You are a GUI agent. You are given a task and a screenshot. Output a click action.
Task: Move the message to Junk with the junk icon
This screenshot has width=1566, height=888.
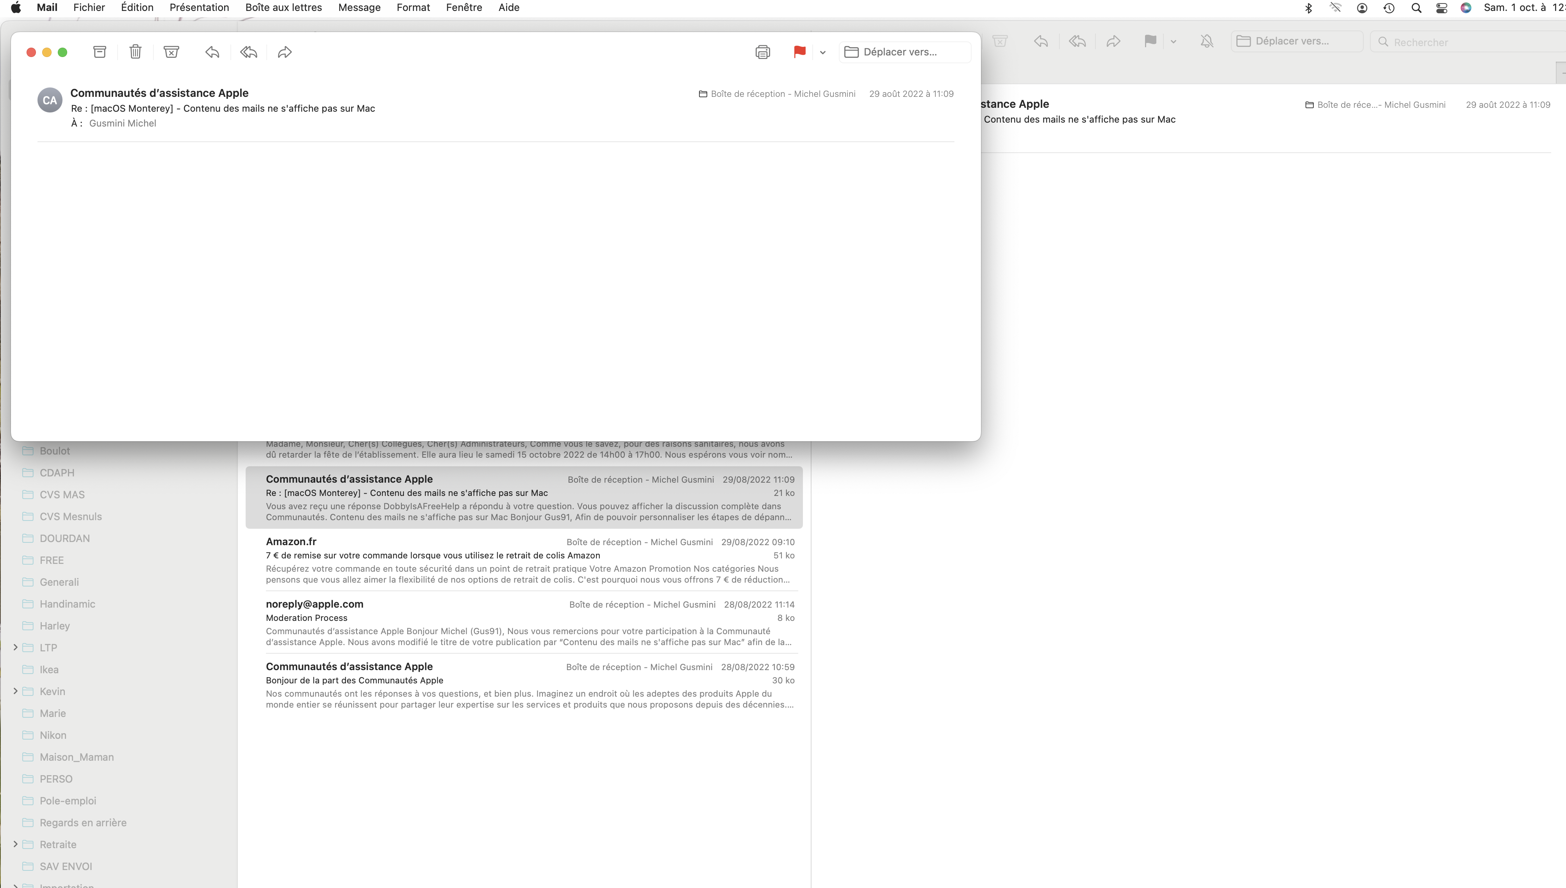(x=171, y=52)
